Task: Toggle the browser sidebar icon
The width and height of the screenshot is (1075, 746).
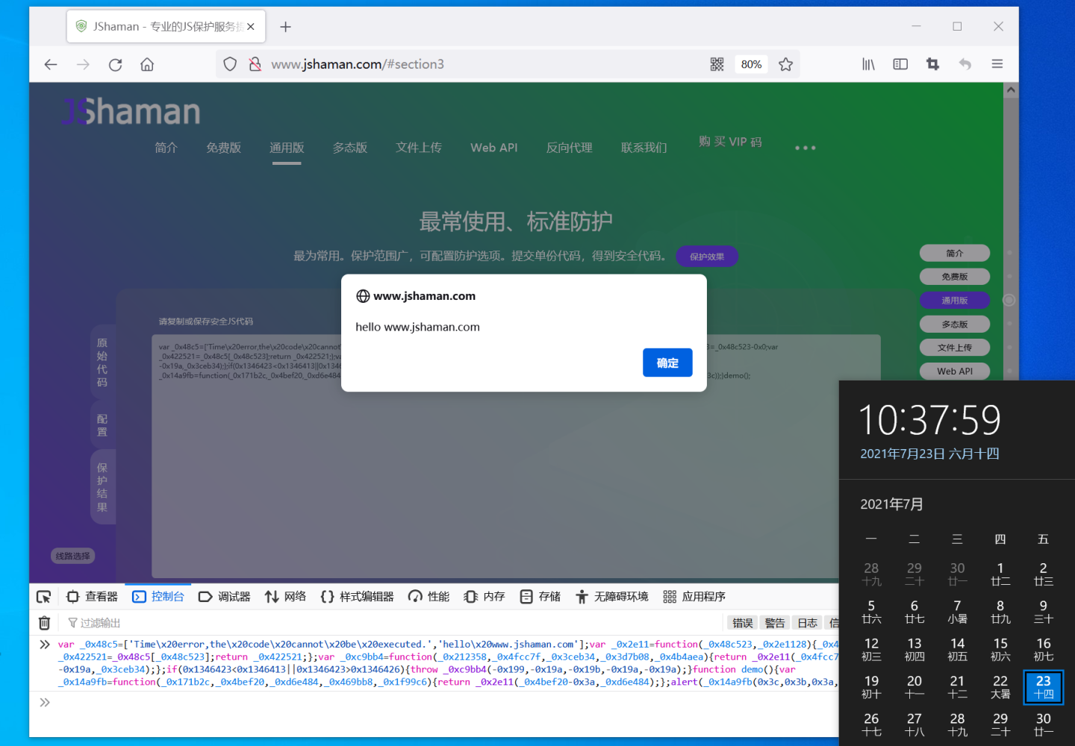Action: tap(900, 64)
